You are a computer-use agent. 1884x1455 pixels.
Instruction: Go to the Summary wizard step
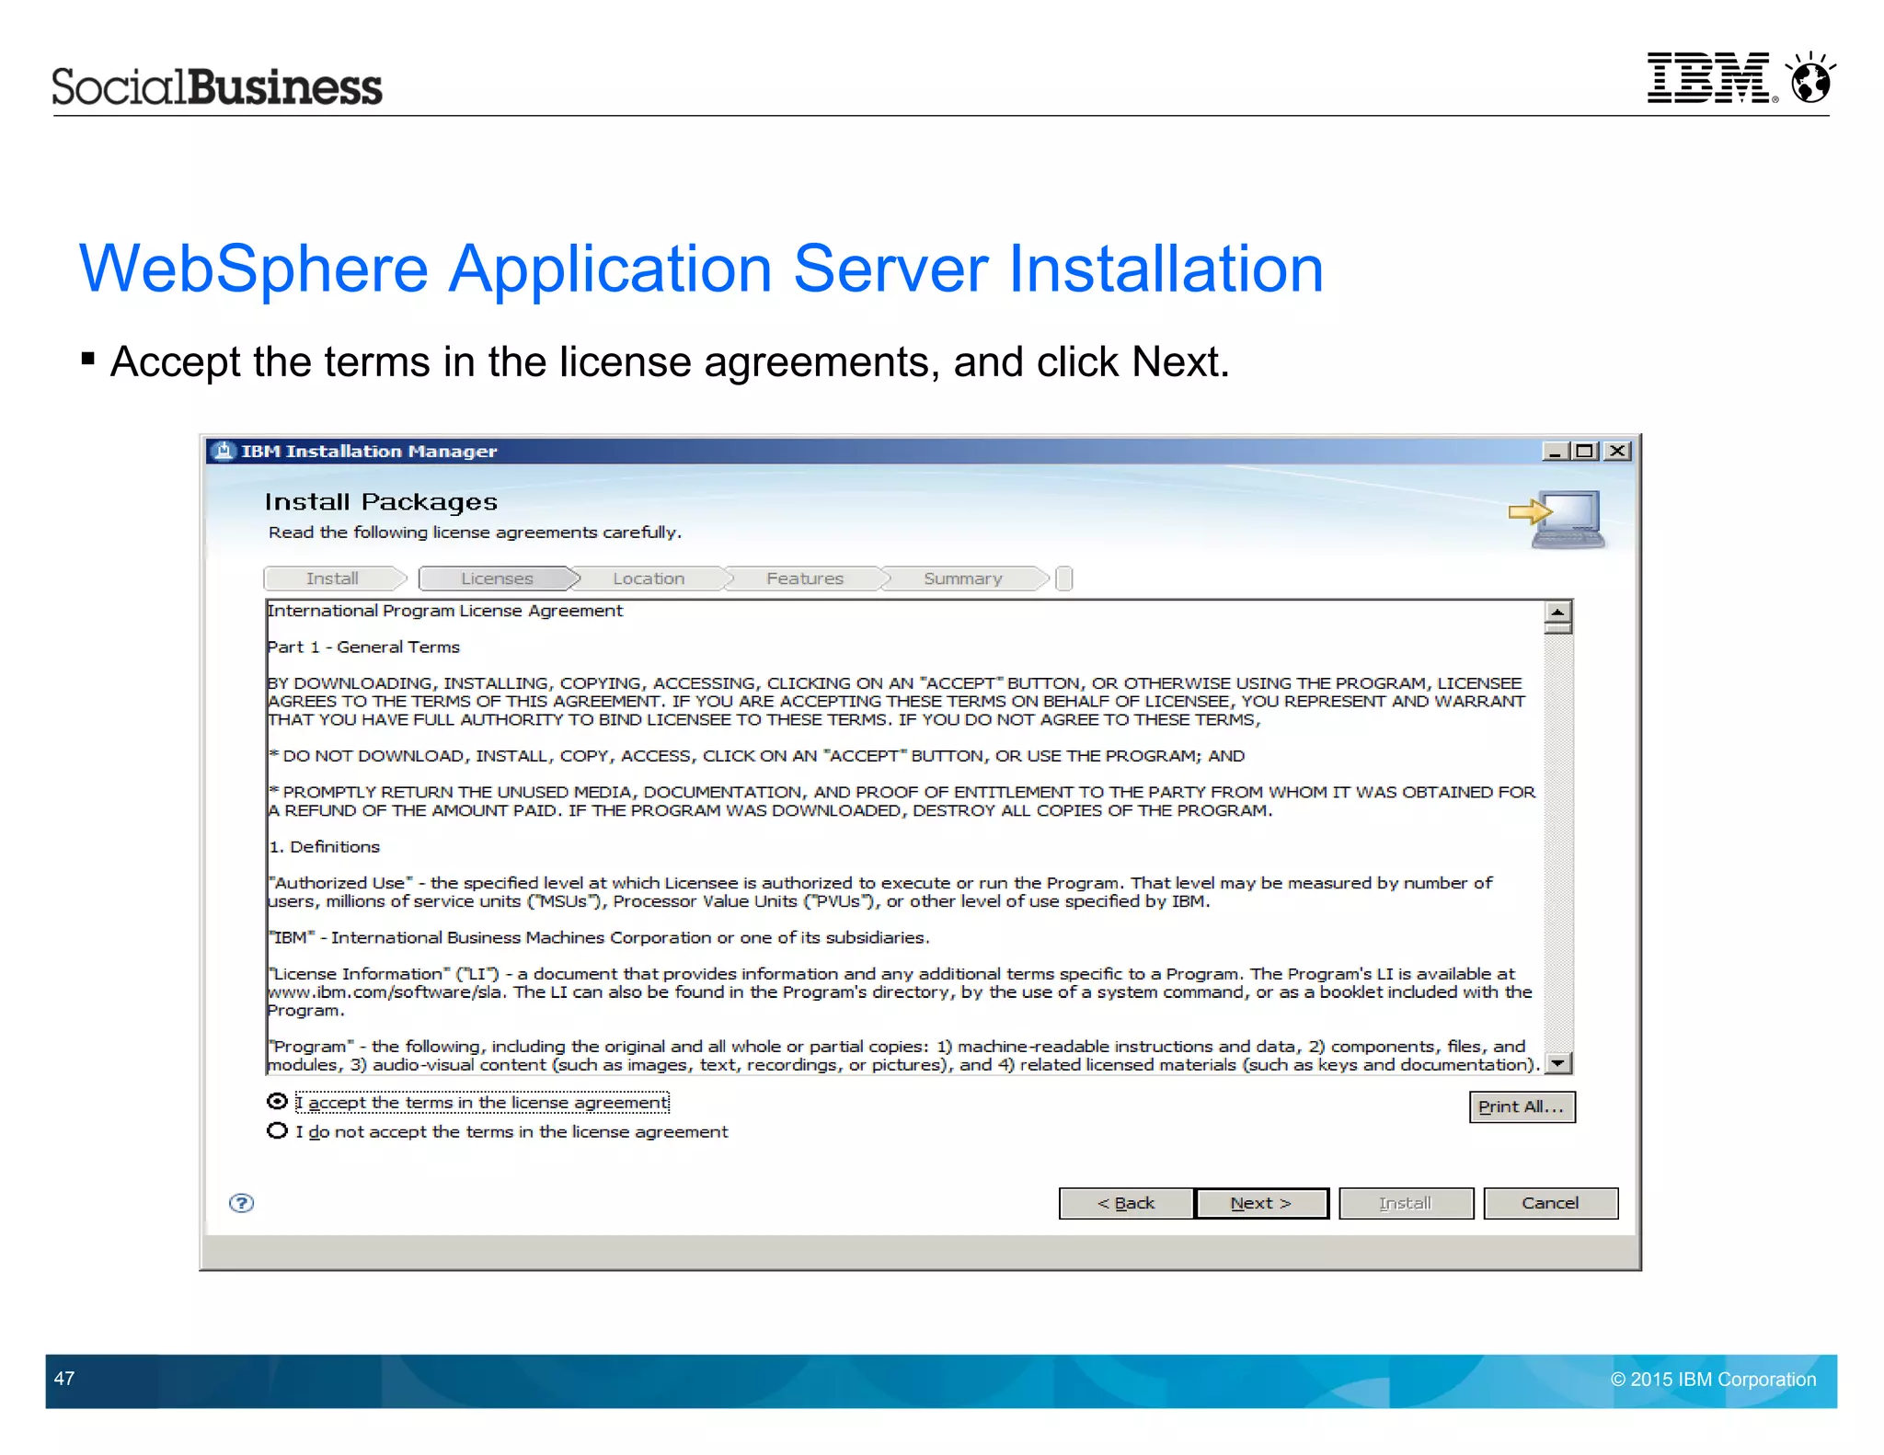963,579
